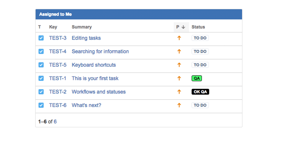Image resolution: width=298 pixels, height=145 pixels.
Task: Click the TO DO status of TEST-5
Action: point(200,65)
